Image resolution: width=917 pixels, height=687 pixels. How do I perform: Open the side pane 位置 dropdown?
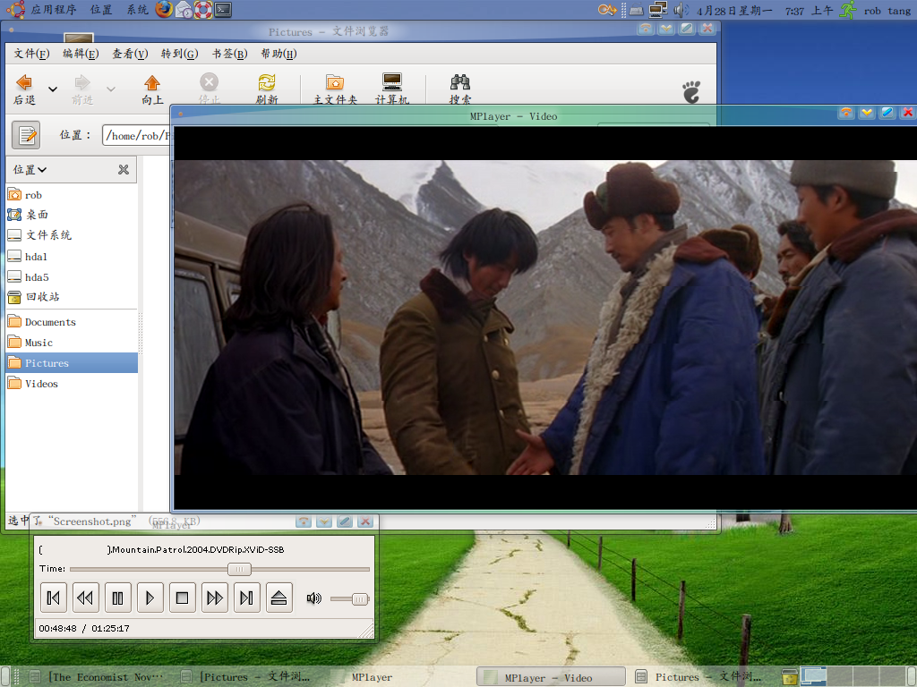point(30,169)
